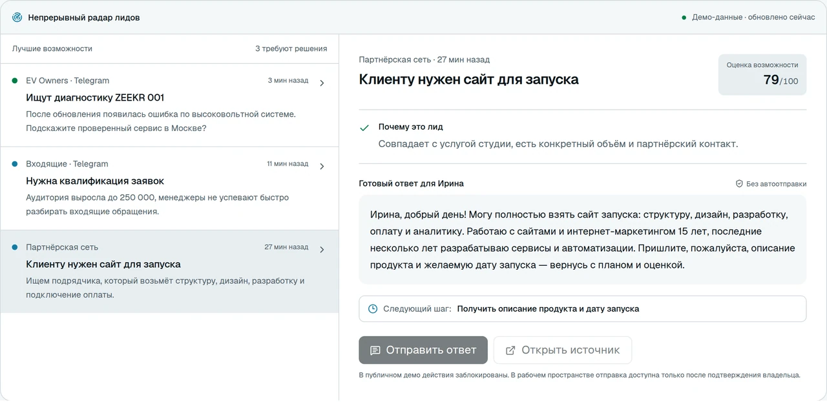This screenshot has width=827, height=402.
Task: Click the clock icon beside Следующий шаг
Action: coord(373,309)
